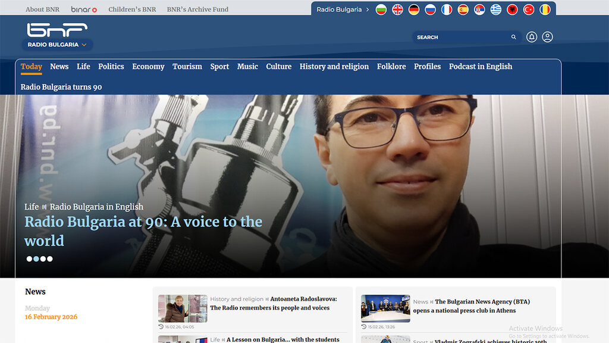
Task: Jump to second carousel slide dot
Action: coord(36,259)
